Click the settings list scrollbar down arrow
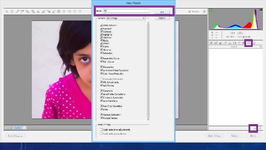The image size is (266, 150). click(148, 119)
